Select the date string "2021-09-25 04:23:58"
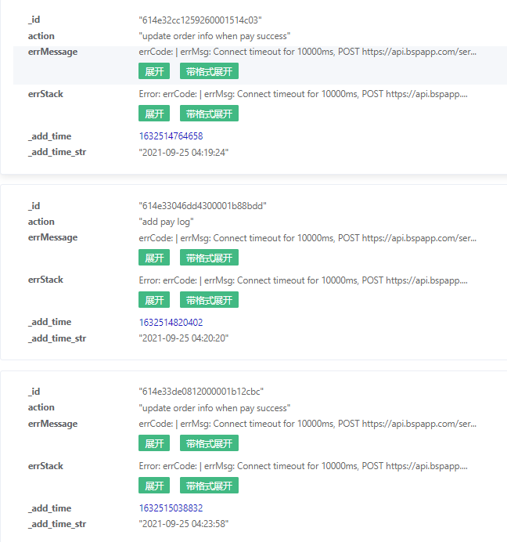507x542 pixels. coord(184,524)
